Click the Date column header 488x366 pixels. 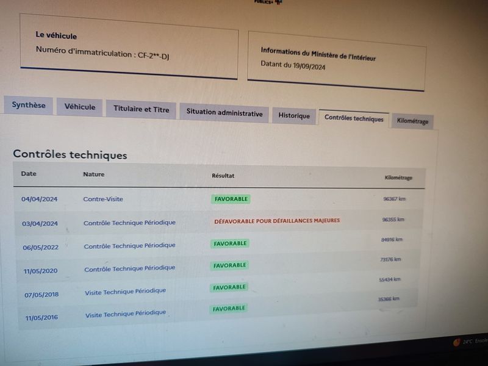point(29,174)
